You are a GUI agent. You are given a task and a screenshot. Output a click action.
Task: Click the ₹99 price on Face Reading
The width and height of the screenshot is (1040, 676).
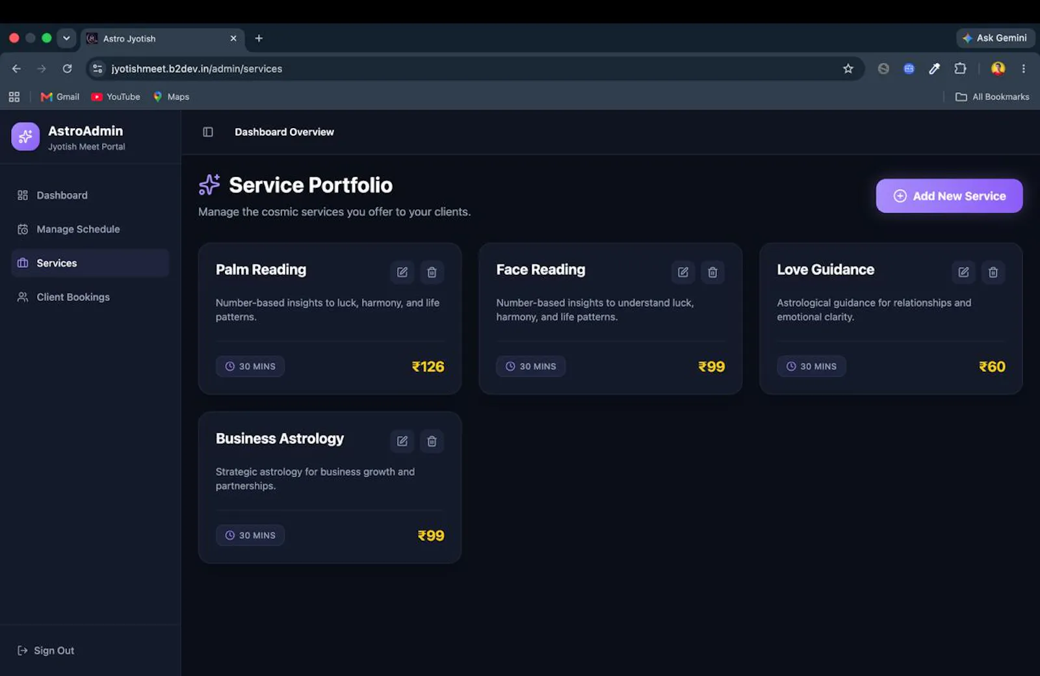tap(712, 367)
